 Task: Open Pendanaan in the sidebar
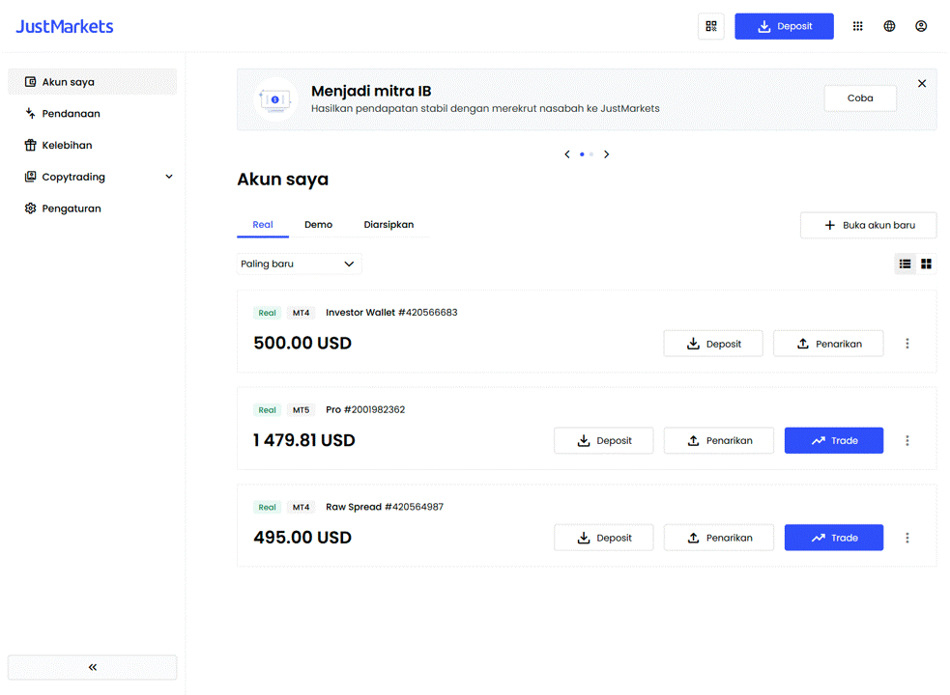(x=71, y=114)
